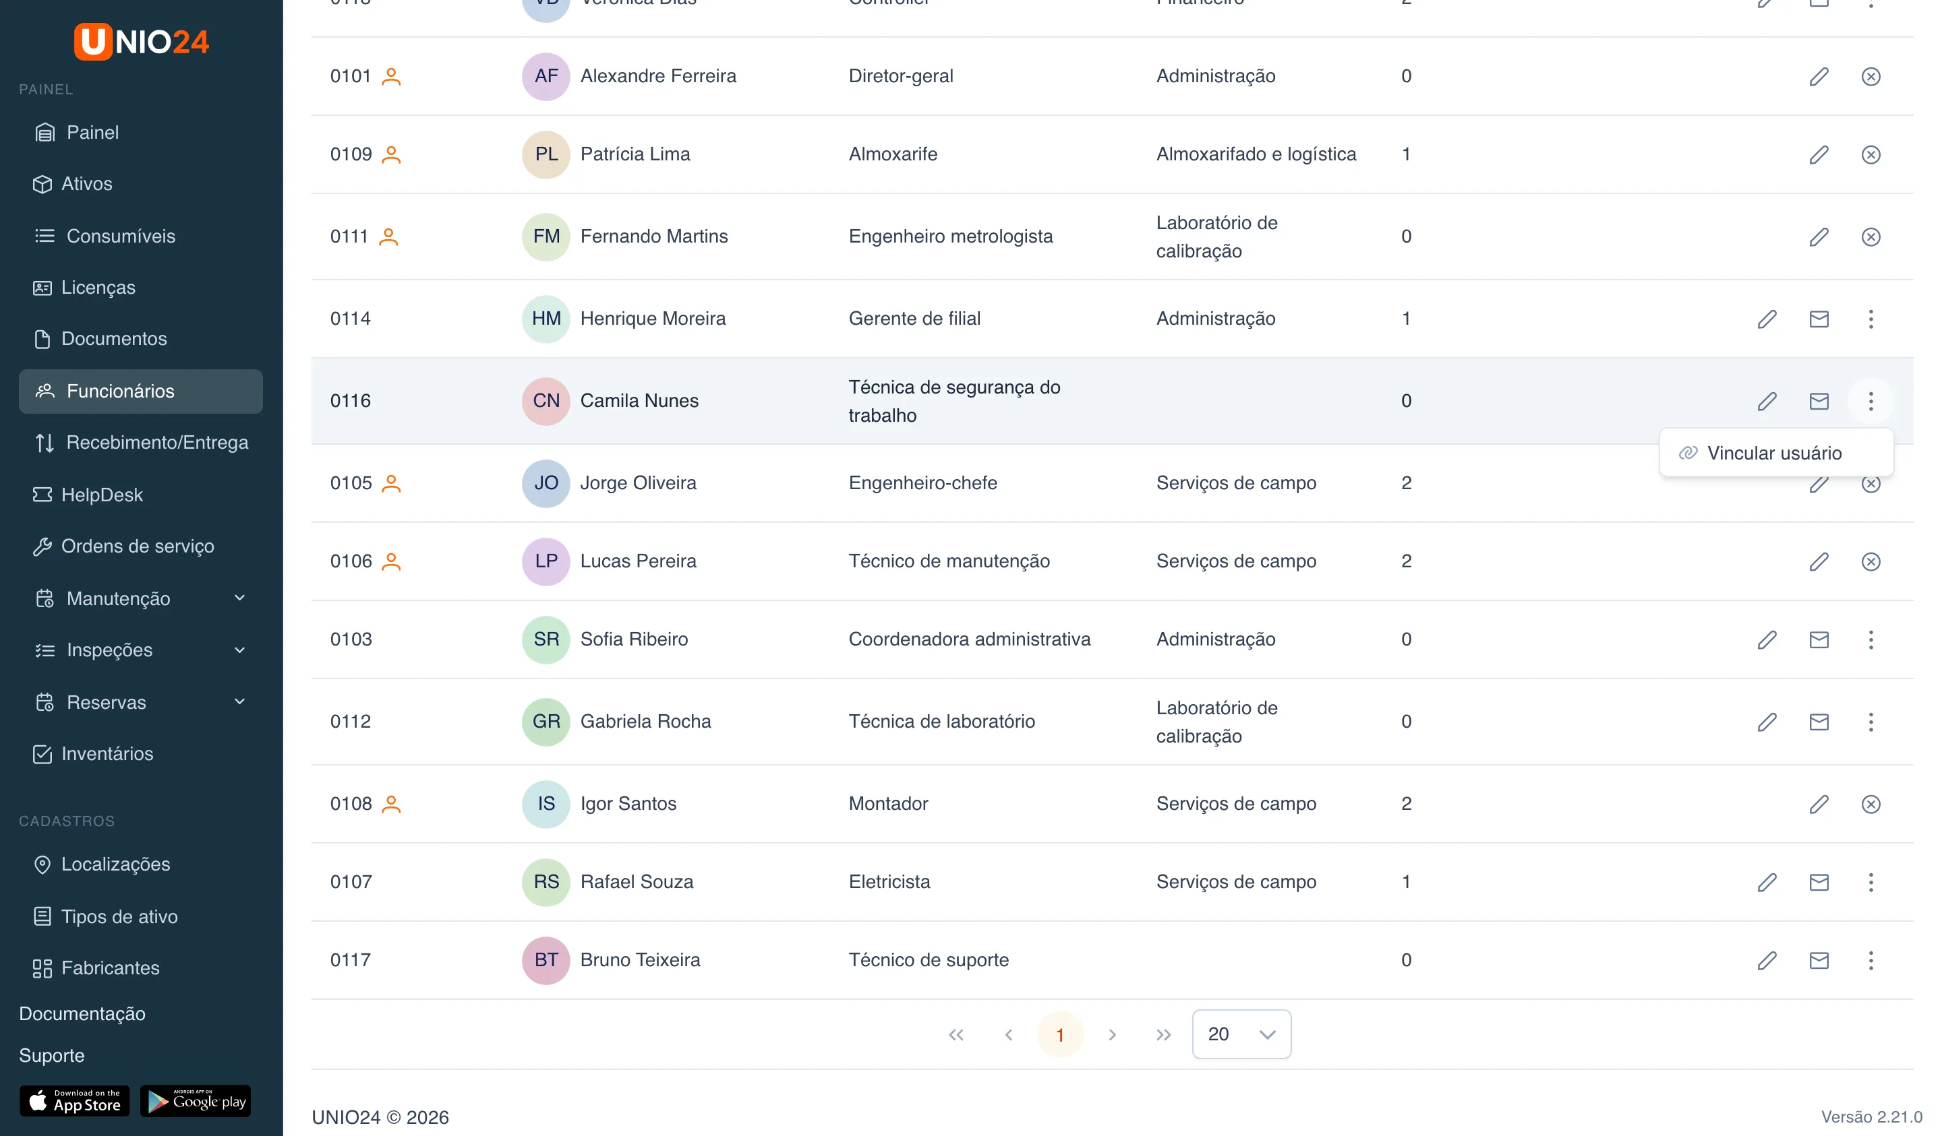Click the App Store download badge
1942x1136 pixels.
pyautogui.click(x=75, y=1102)
